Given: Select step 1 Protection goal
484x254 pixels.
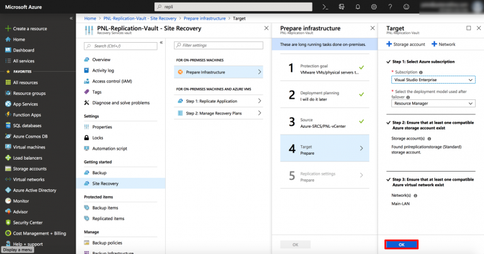Looking at the screenshot, I should (x=325, y=68).
